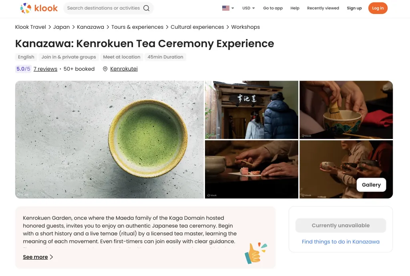This screenshot has width=410, height=276.
Task: Open the Help menu item
Action: pyautogui.click(x=295, y=8)
